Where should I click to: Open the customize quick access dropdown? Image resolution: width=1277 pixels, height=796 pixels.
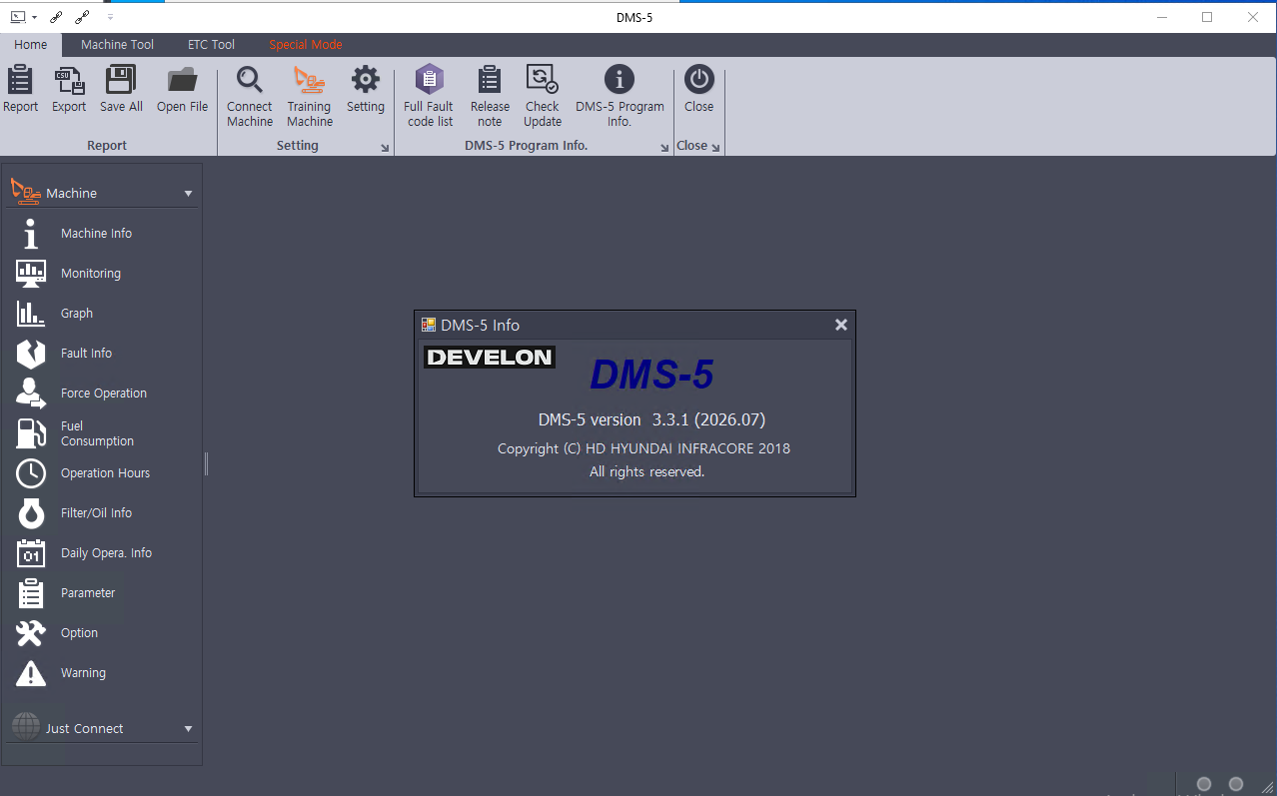coord(110,17)
